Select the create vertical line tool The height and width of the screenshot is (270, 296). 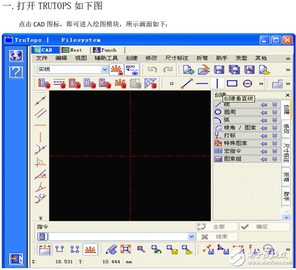[x=217, y=83]
